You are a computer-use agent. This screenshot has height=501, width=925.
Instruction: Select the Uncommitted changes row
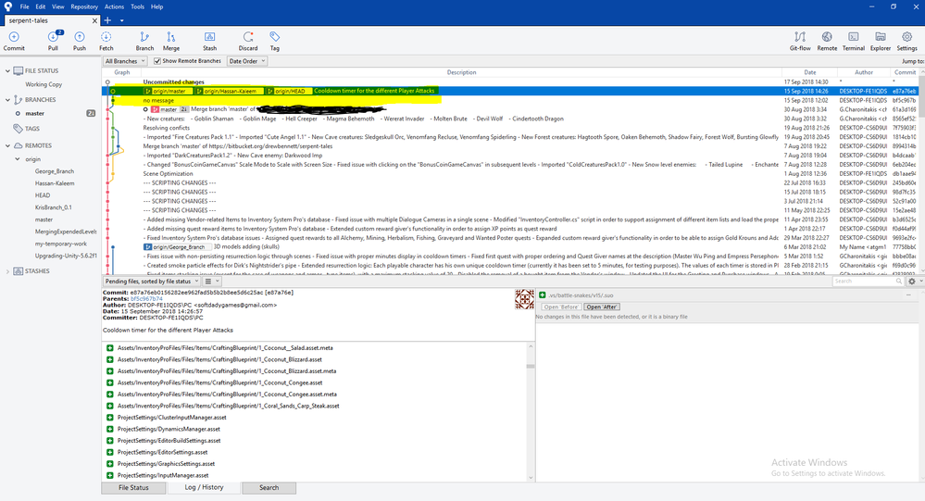coord(510,82)
